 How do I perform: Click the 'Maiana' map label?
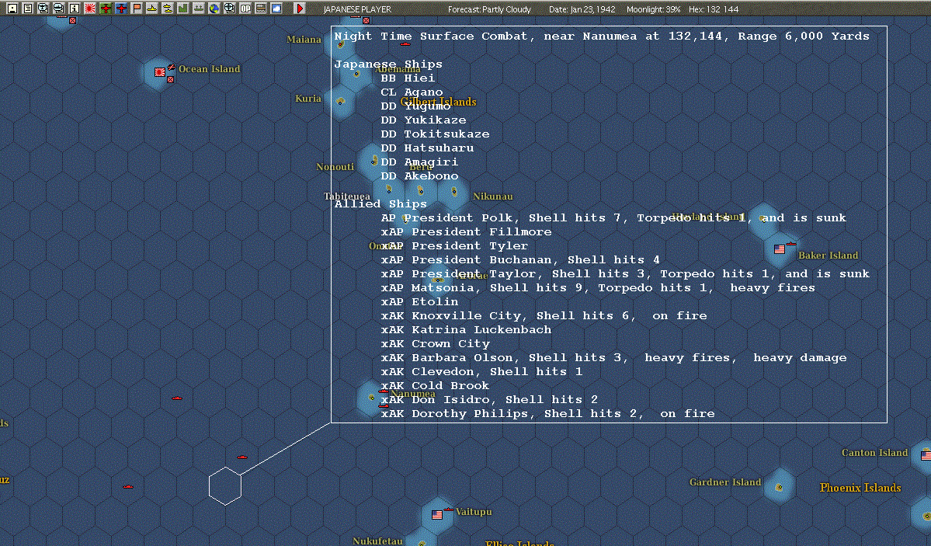tap(304, 40)
